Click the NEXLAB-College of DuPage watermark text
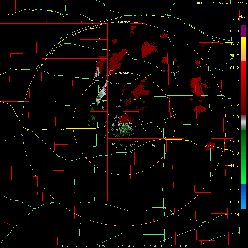248x248 pixels. pyautogui.click(x=222, y=3)
